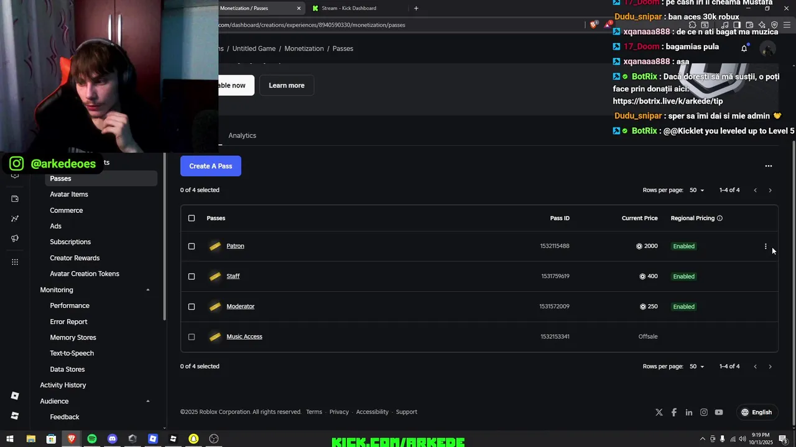The height and width of the screenshot is (447, 796).
Task: Go to previous page using bottom arrow
Action: 755,366
